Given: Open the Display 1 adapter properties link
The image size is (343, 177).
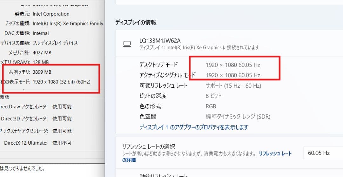Looking at the screenshot, I should point(194,127).
